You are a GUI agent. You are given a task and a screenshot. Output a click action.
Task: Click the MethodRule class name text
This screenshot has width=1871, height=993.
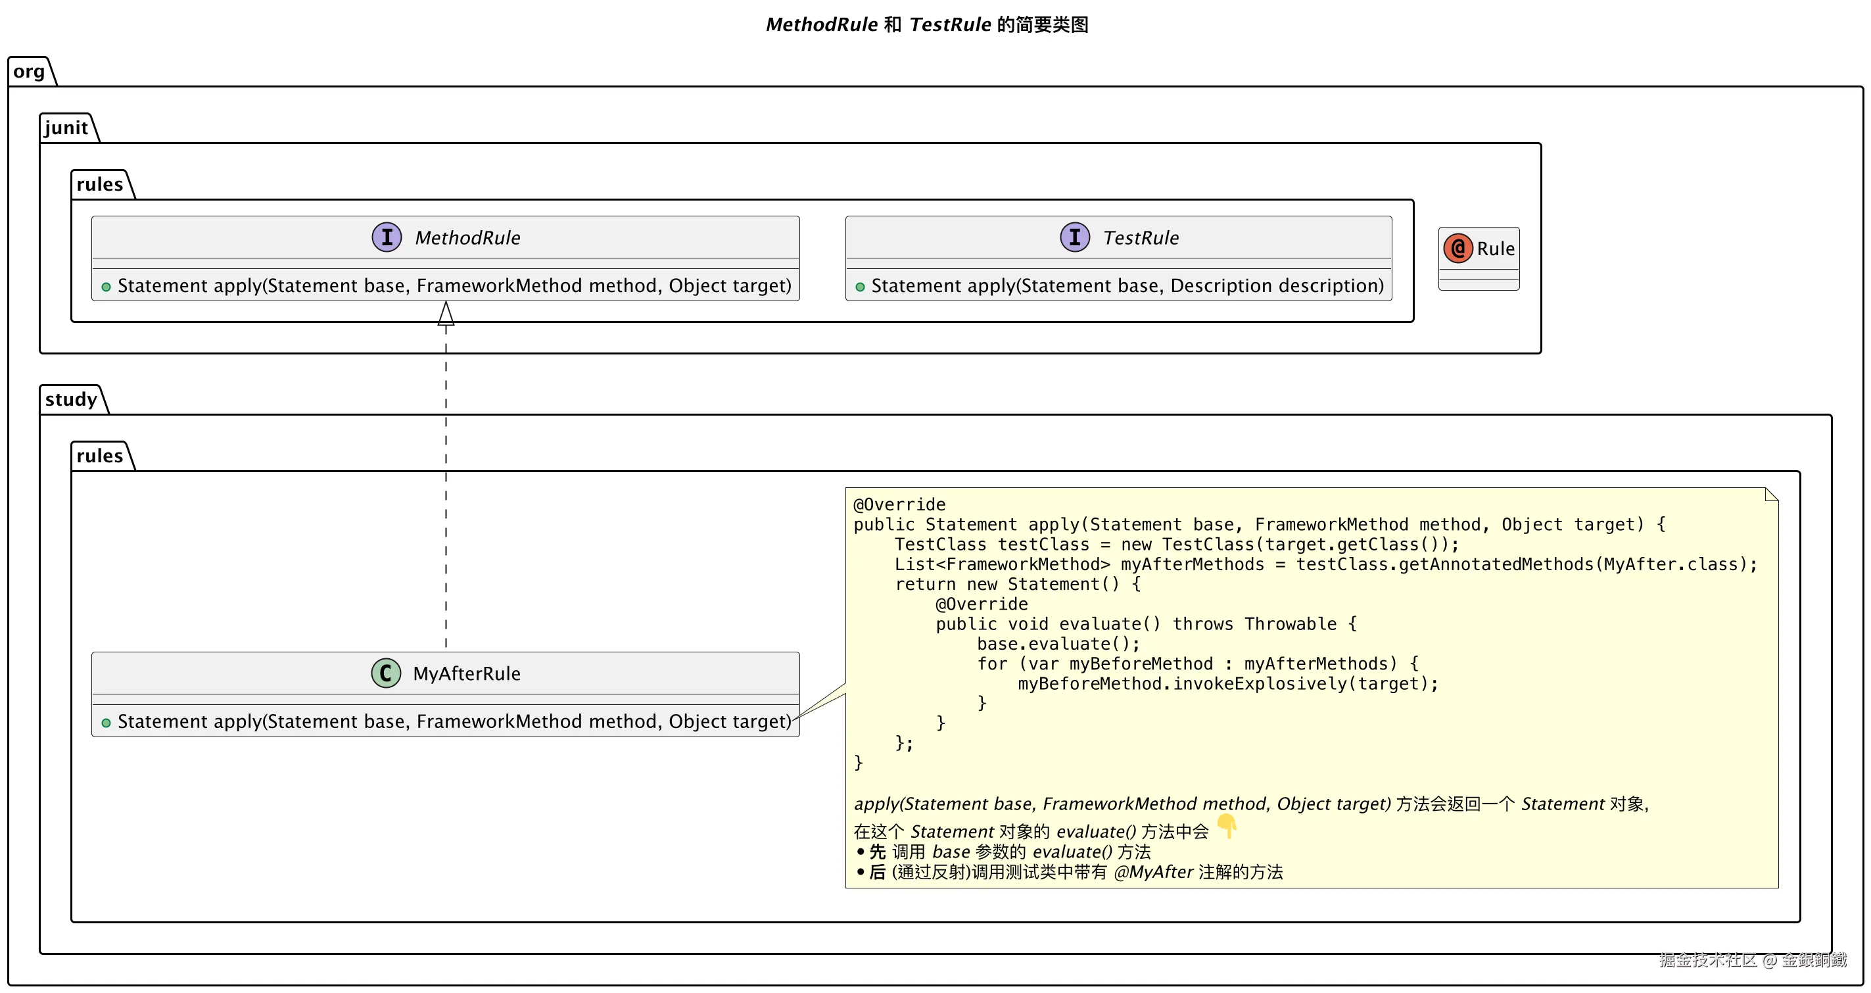(467, 237)
